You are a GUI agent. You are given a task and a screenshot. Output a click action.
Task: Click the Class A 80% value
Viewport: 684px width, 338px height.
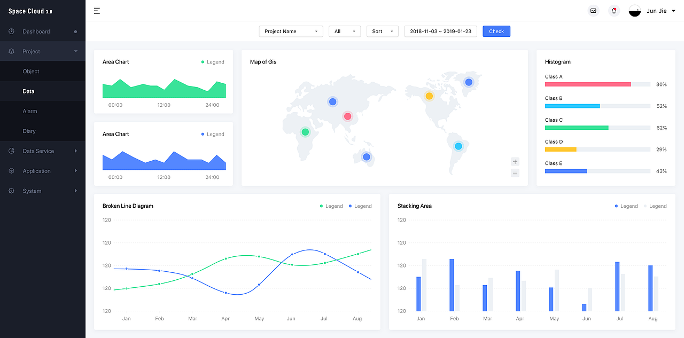[662, 84]
